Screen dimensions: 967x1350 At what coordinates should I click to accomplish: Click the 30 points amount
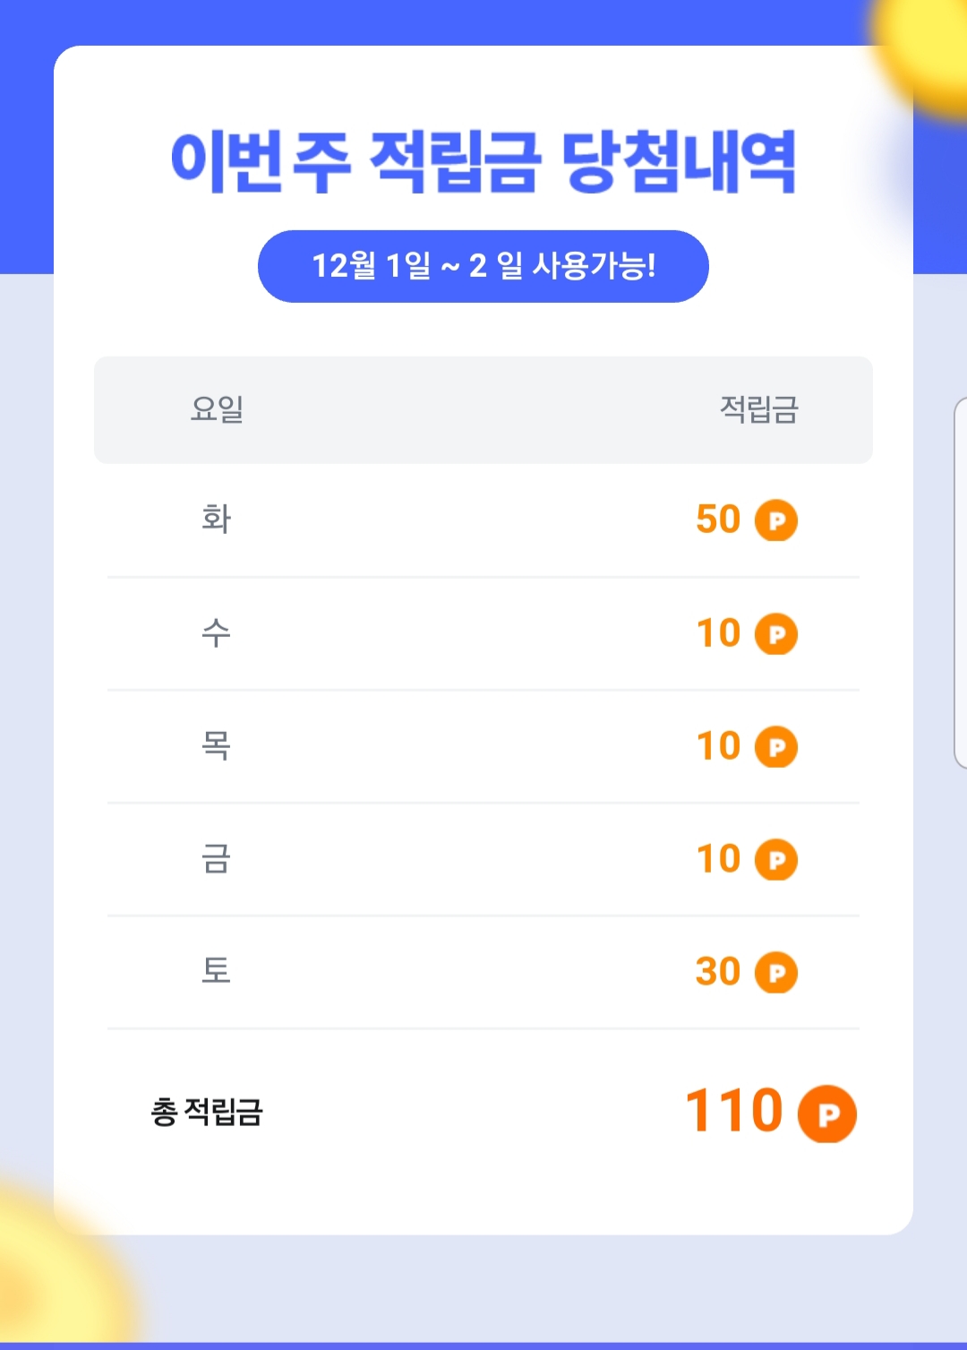(718, 972)
